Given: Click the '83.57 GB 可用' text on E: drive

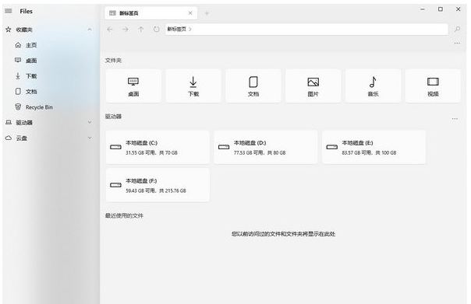Looking at the screenshot, I should coord(357,152).
